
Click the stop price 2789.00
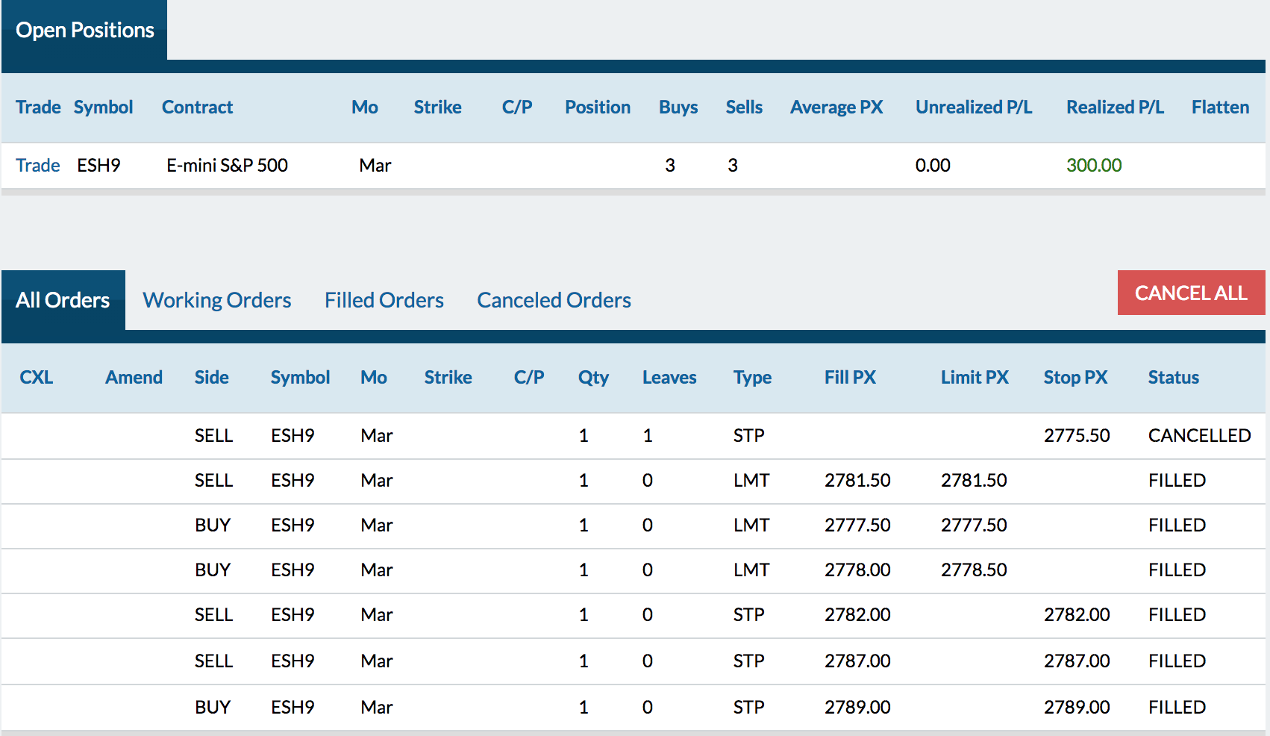coord(1077,707)
